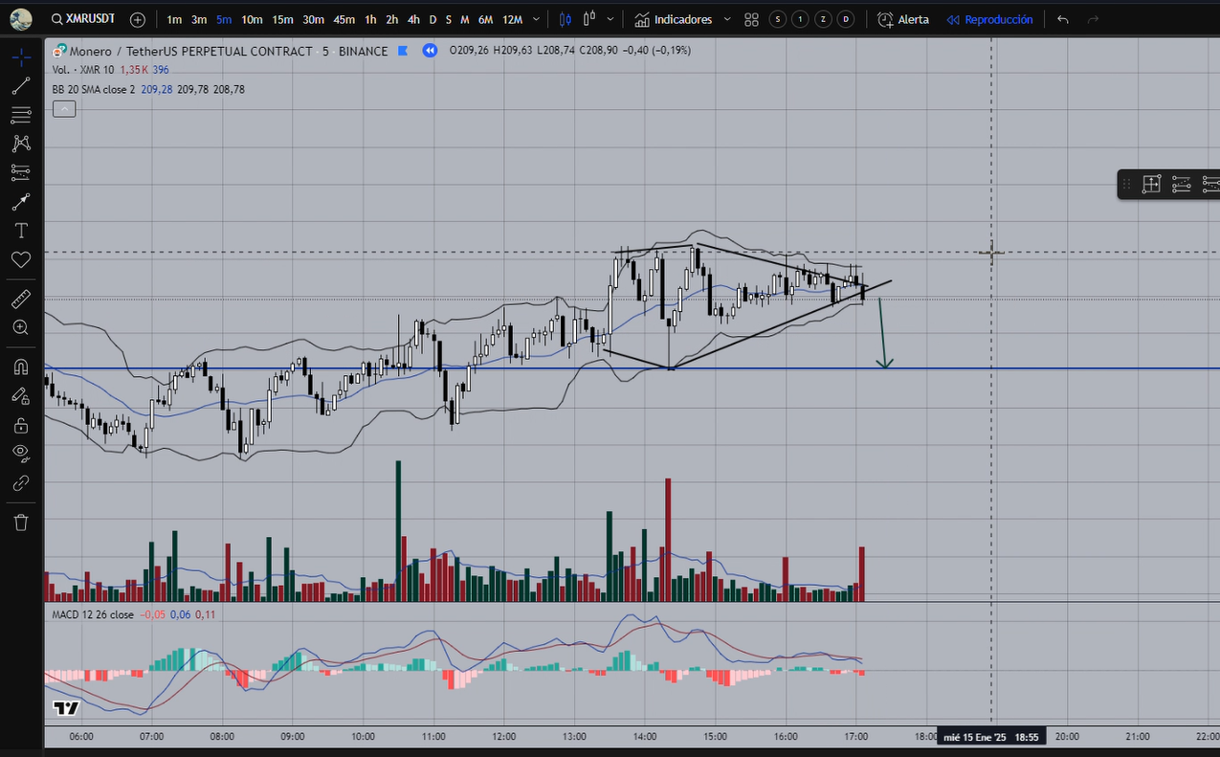Screen dimensions: 1220x757
Task: Expand the chart type dropdown arrow
Action: (x=610, y=19)
